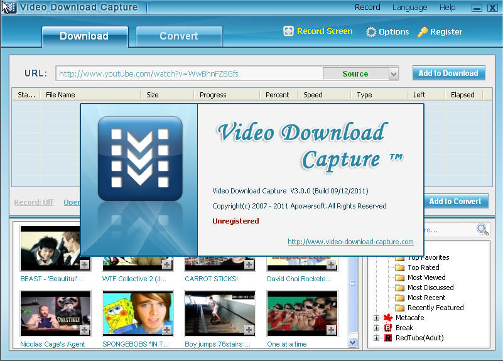The image size is (503, 361).
Task: Expand the RedTube(Adult) tree node
Action: [377, 338]
